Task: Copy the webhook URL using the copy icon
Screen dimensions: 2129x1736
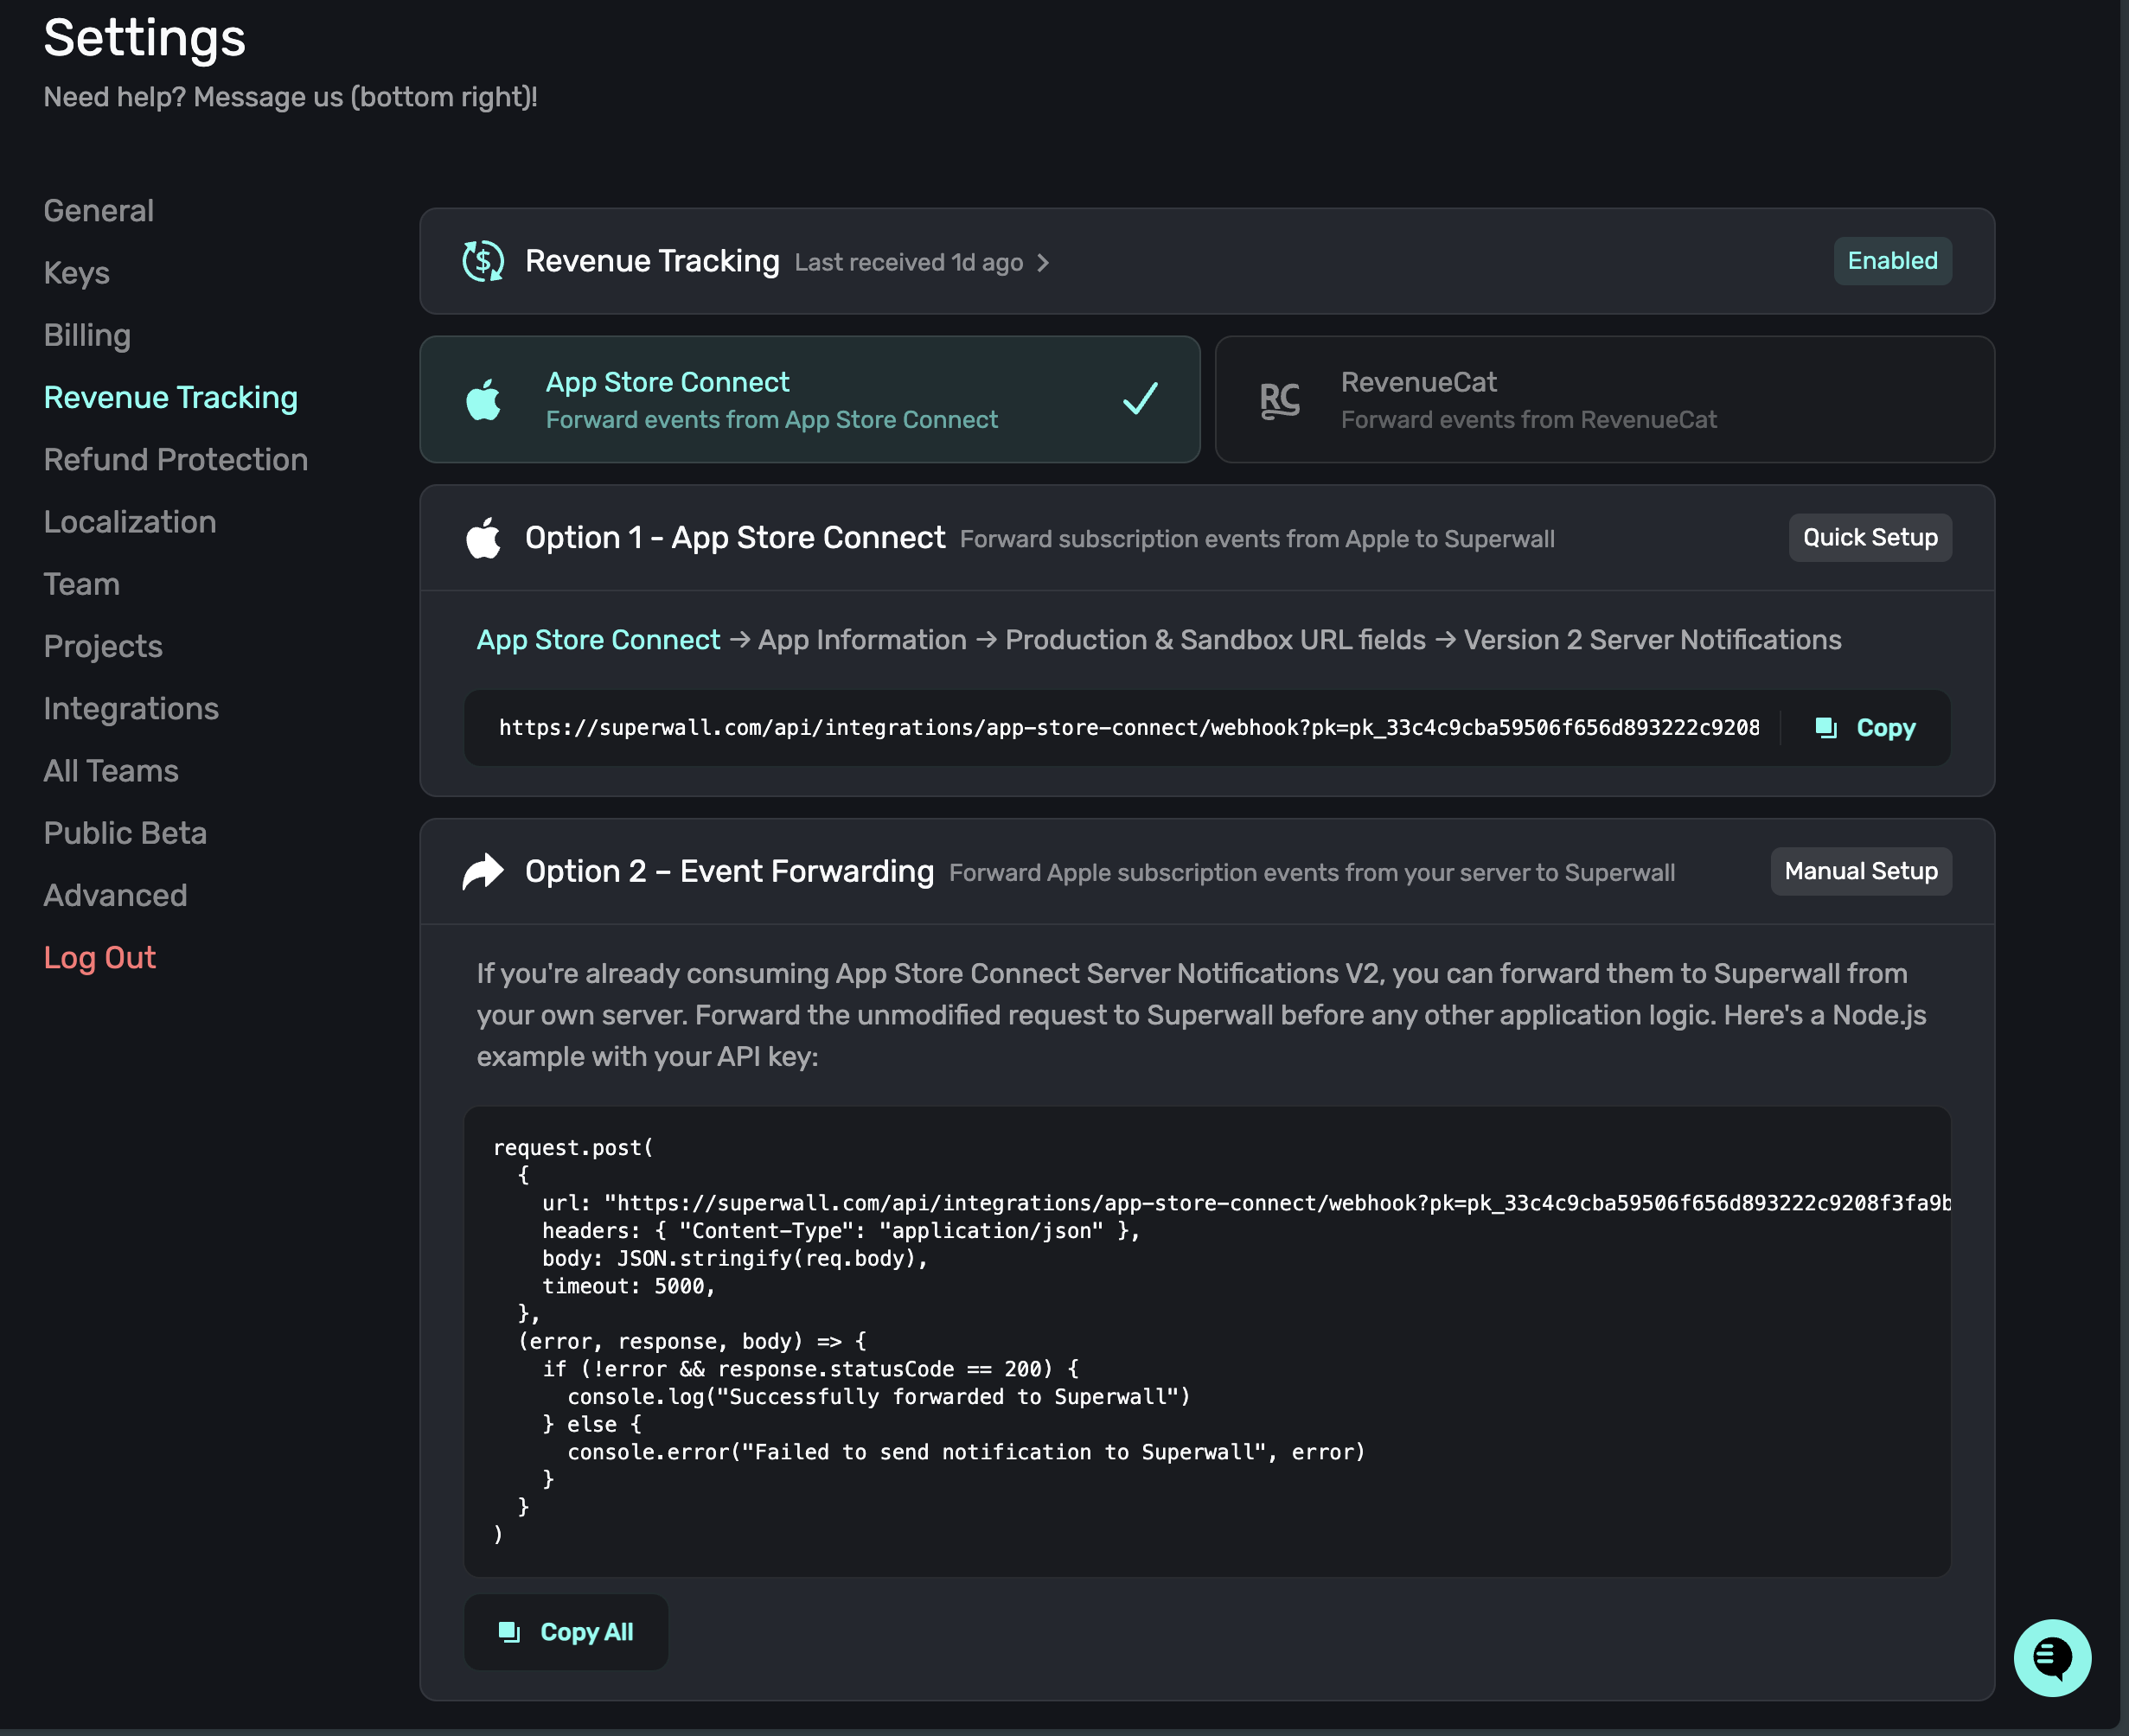Action: pyautogui.click(x=1825, y=727)
